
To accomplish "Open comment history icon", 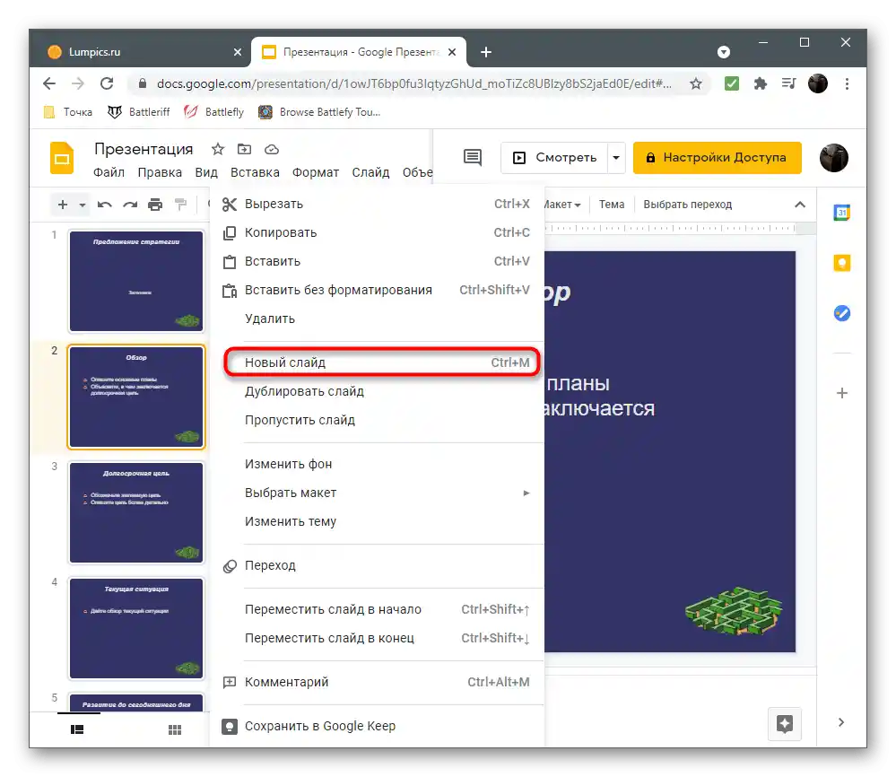I will coord(472,157).
